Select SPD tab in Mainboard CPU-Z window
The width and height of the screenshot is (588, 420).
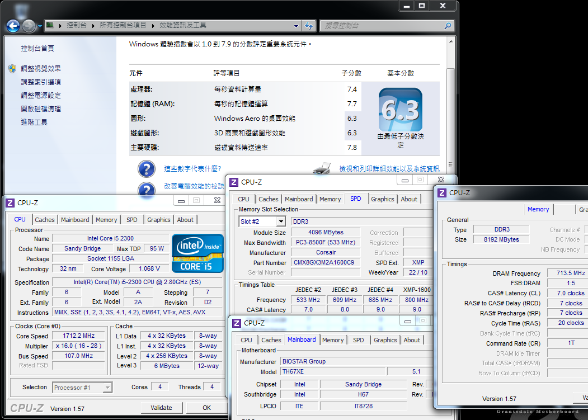coord(358,340)
